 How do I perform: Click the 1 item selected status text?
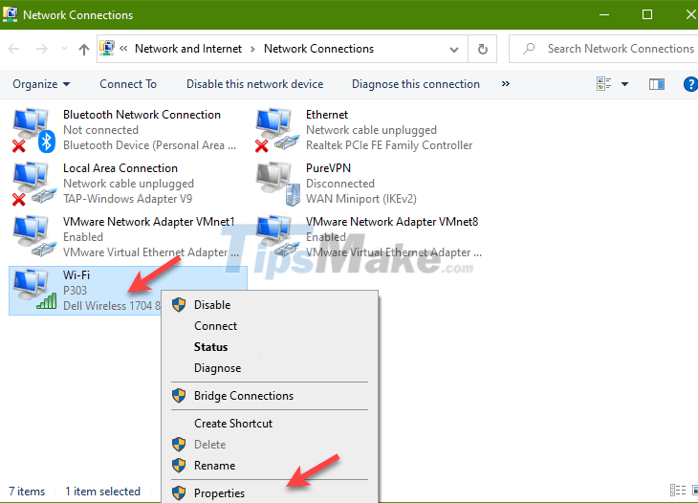[x=102, y=491]
